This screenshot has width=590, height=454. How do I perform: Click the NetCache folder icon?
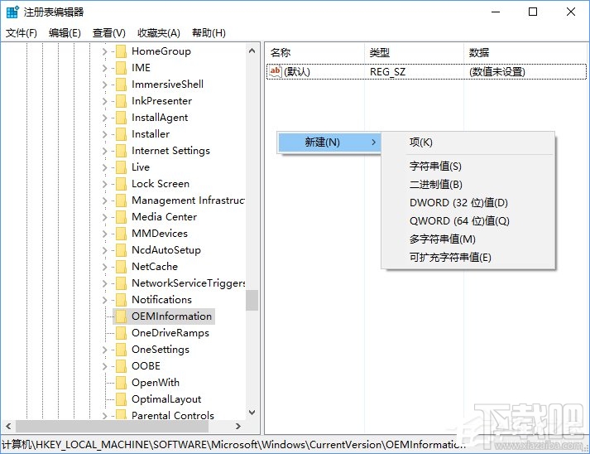pyautogui.click(x=121, y=267)
